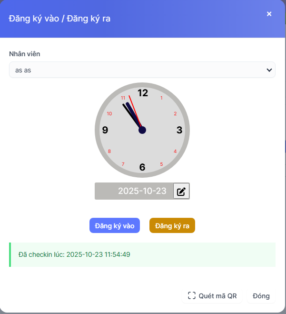Click the Đăng ký vào / Đăng ký ra title

60,19
